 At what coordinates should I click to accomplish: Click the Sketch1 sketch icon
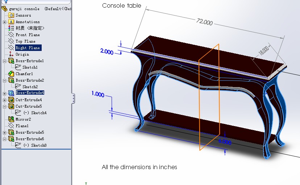[18, 67]
